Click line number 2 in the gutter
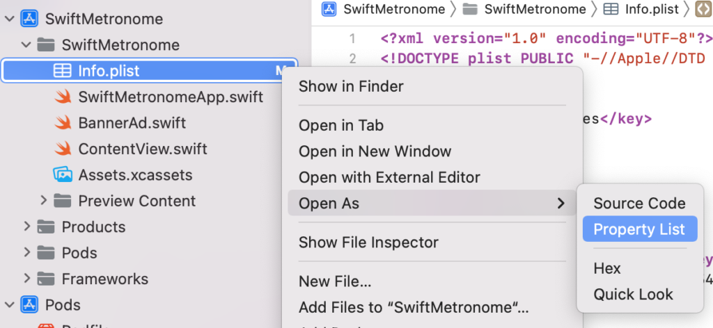 coord(352,58)
